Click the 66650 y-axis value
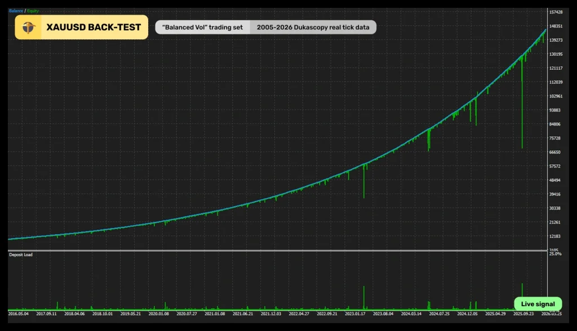 pos(554,152)
